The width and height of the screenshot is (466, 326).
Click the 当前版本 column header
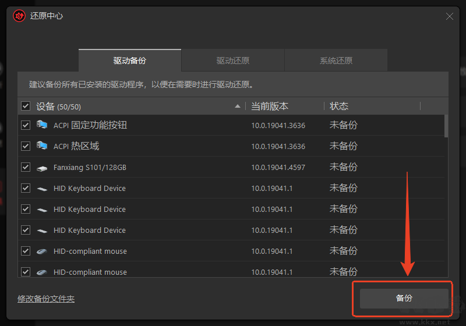(270, 106)
